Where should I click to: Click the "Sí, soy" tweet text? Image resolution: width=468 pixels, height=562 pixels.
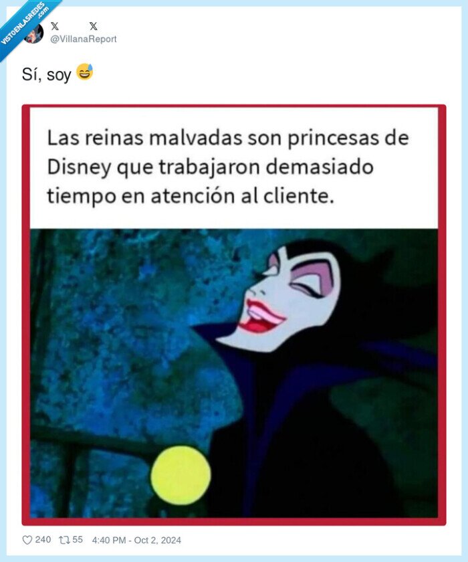pos(47,74)
